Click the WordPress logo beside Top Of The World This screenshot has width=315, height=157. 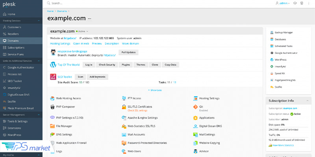(x=53, y=65)
